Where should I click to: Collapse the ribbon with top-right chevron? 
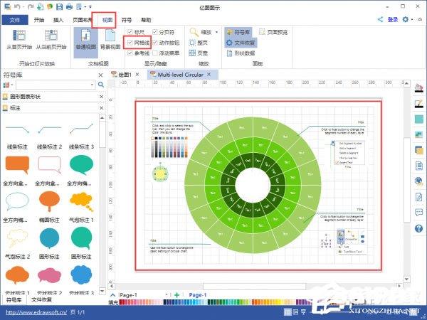coord(420,19)
